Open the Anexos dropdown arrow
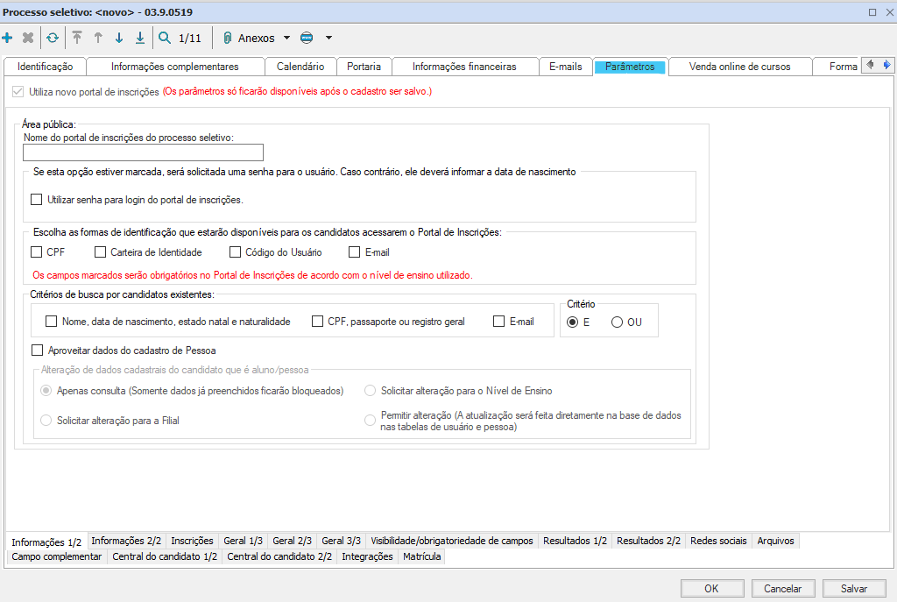897x602 pixels. point(286,38)
